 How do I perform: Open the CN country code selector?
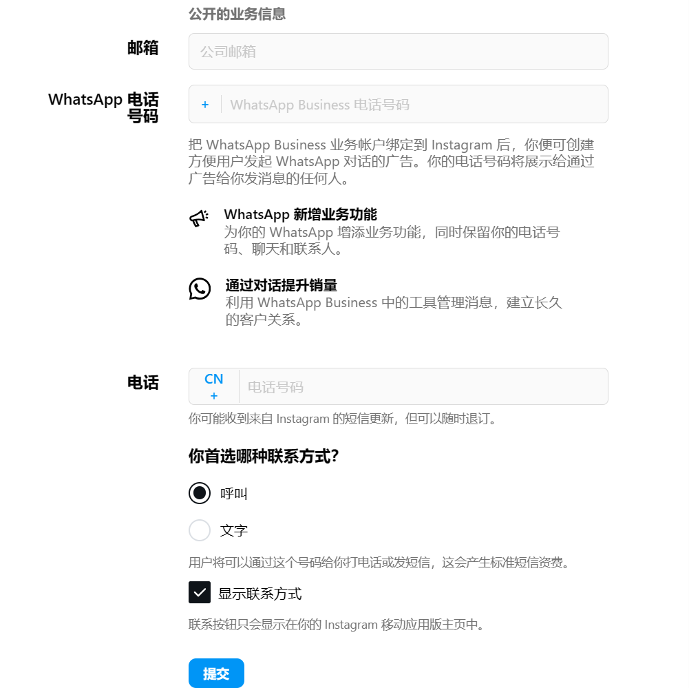pos(214,386)
